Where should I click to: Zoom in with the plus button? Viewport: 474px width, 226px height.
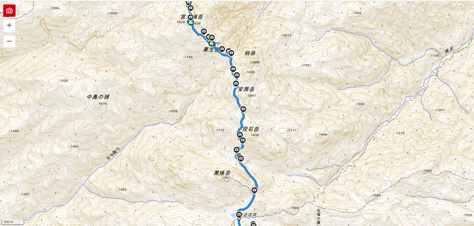click(x=9, y=26)
